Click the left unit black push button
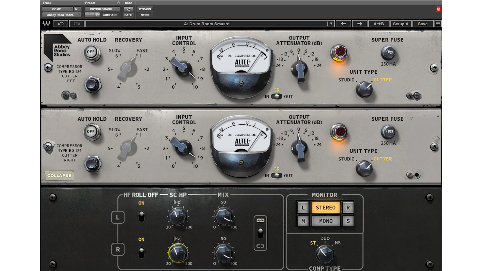The image size is (482, 271). [92, 85]
